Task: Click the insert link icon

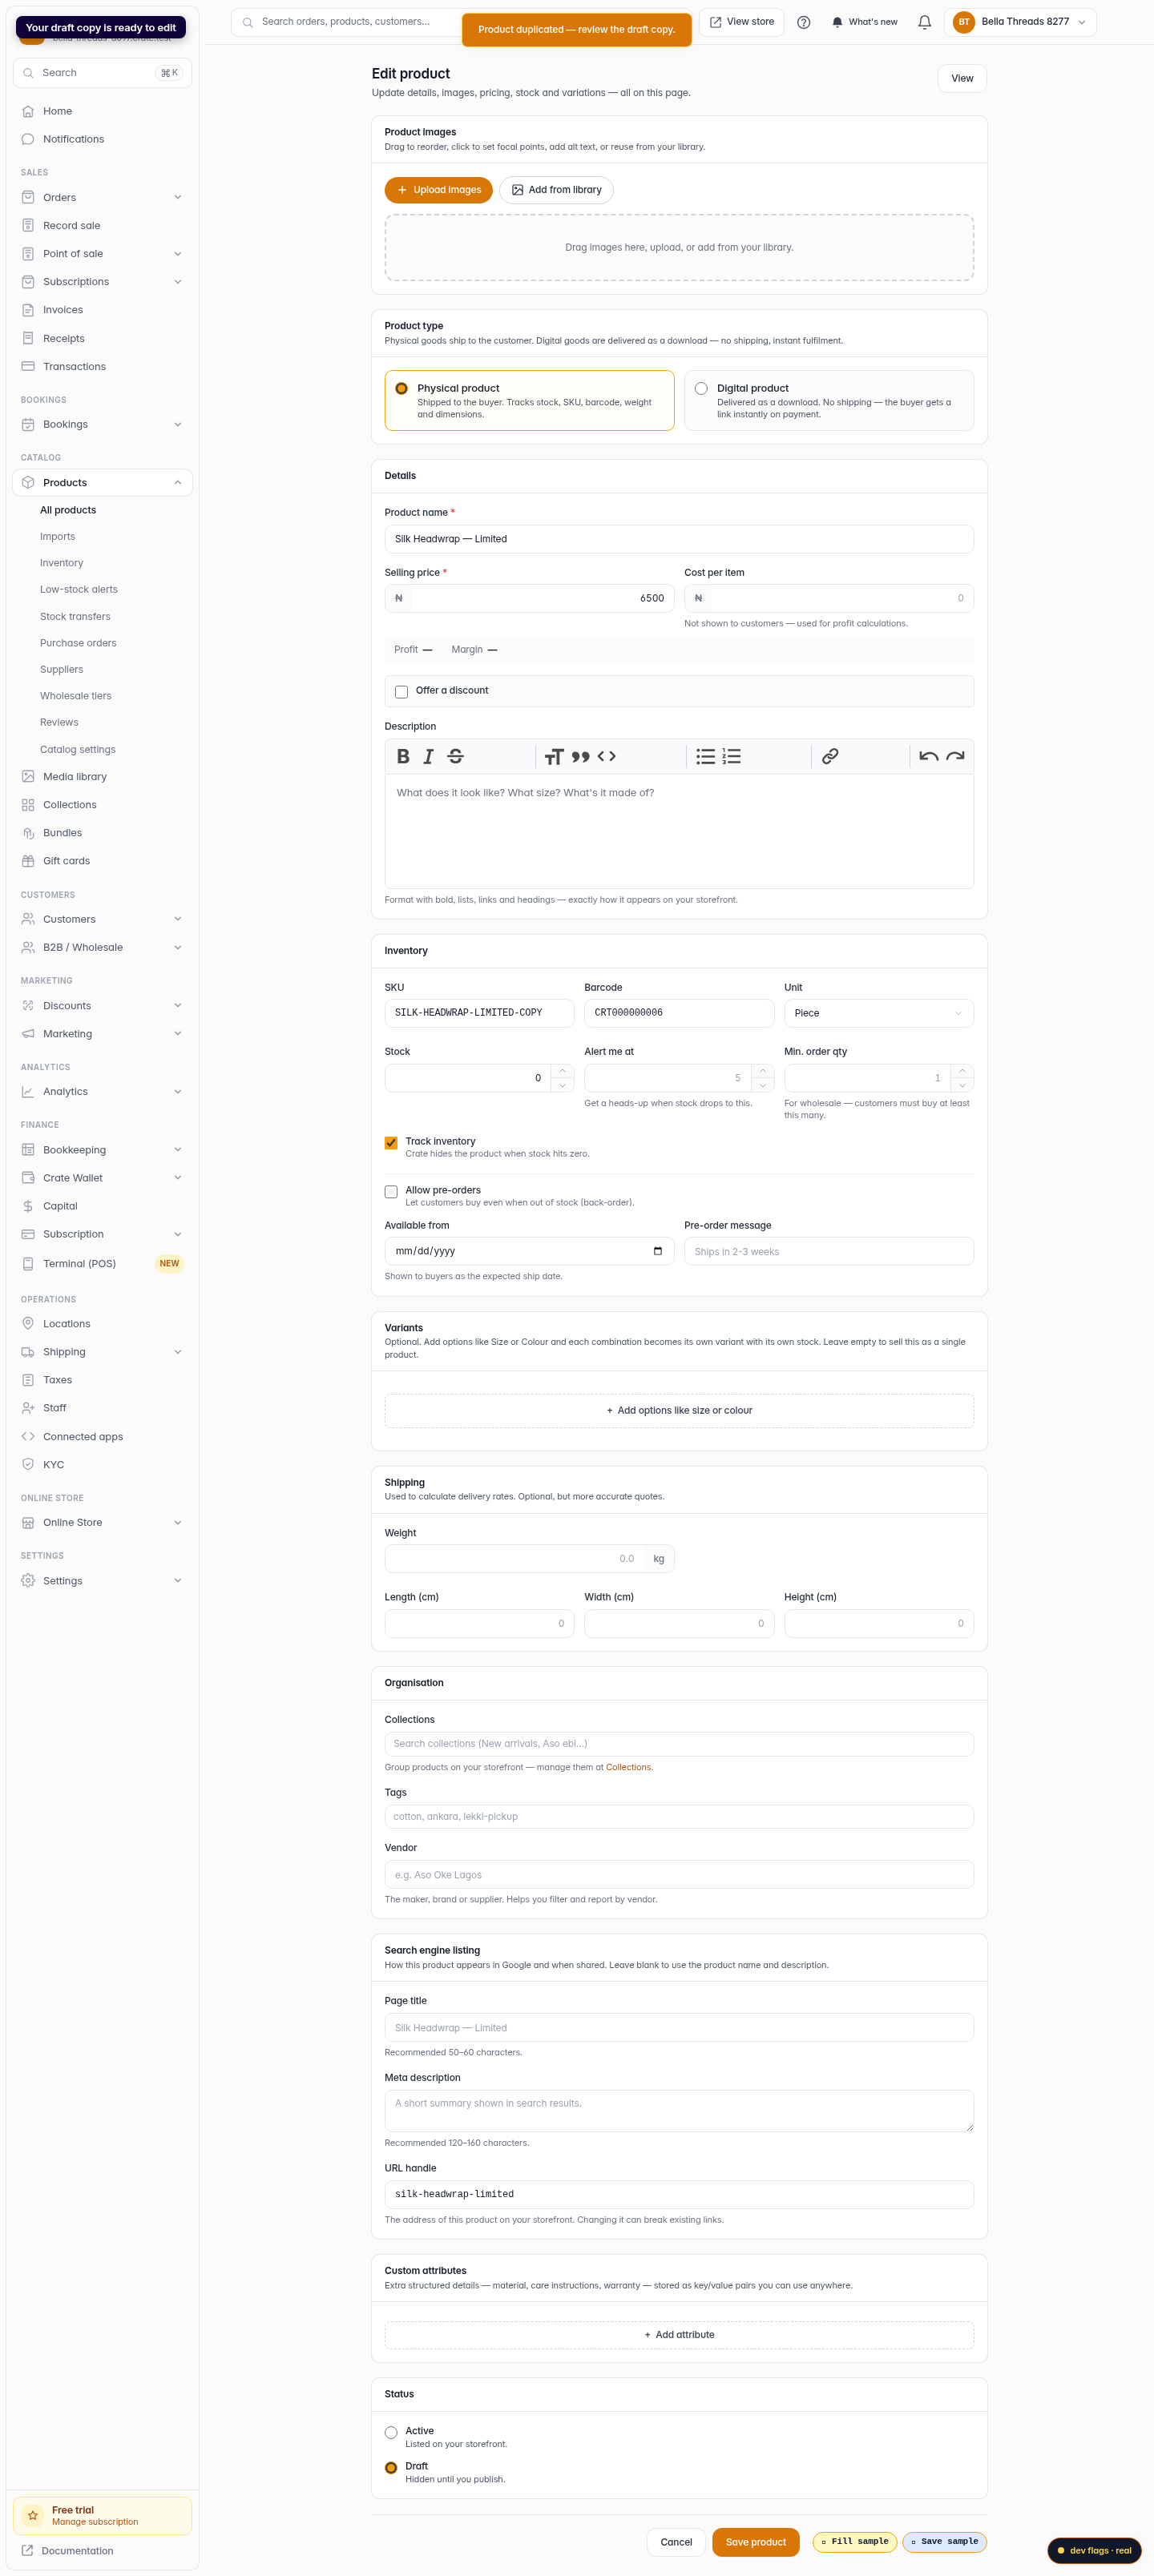Action: click(x=829, y=756)
